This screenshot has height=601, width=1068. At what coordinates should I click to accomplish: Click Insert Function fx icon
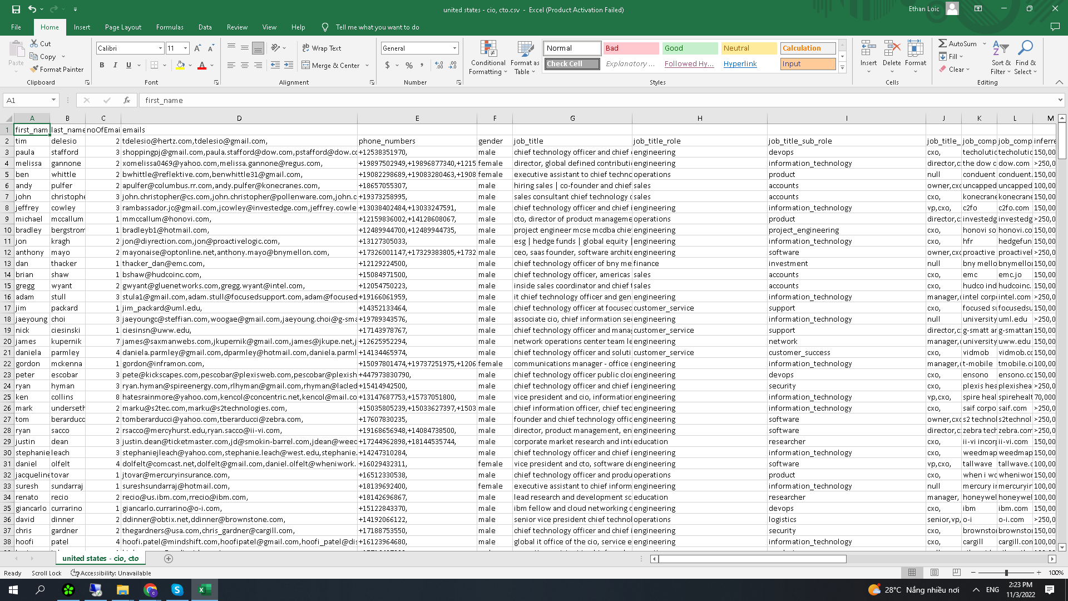(x=127, y=100)
